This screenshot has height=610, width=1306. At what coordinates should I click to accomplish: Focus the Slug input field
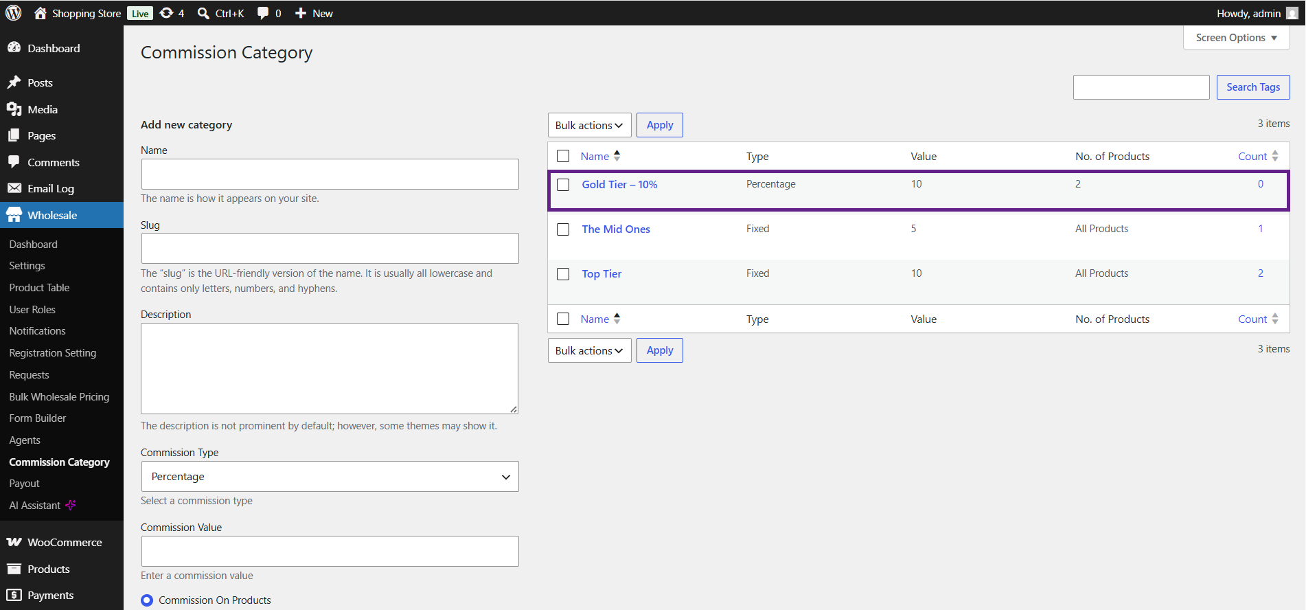point(330,249)
